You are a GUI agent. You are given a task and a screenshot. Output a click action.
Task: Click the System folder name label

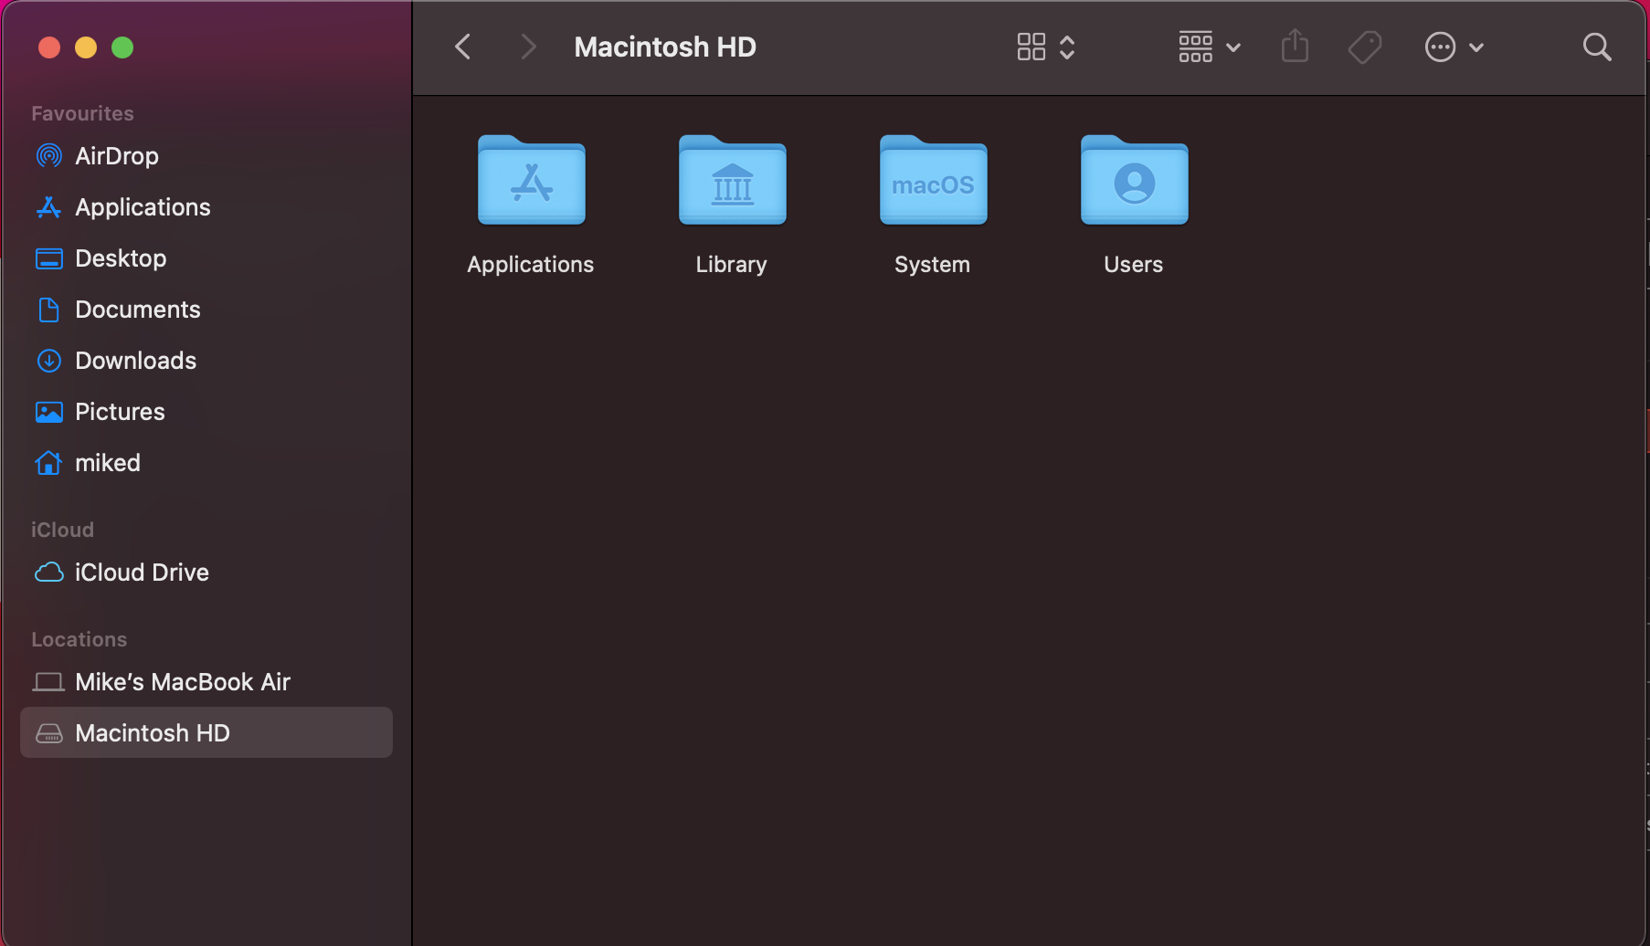pyautogui.click(x=933, y=265)
